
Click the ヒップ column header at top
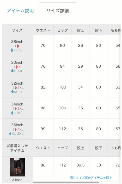point(63,30)
